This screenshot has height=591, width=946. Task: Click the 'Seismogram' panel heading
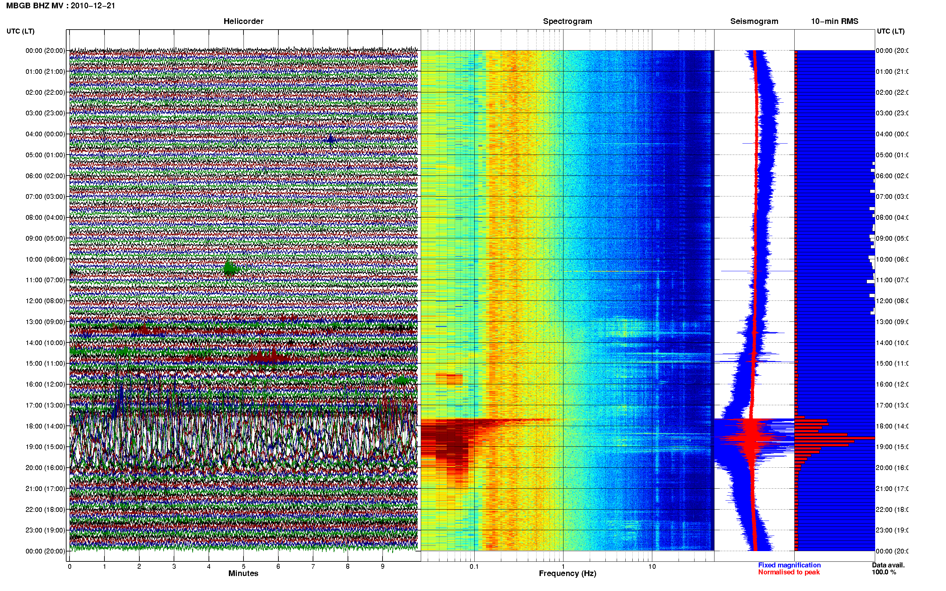pos(754,22)
